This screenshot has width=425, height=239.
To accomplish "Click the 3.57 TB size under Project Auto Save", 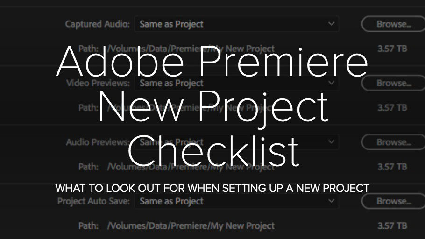I will tap(392, 226).
